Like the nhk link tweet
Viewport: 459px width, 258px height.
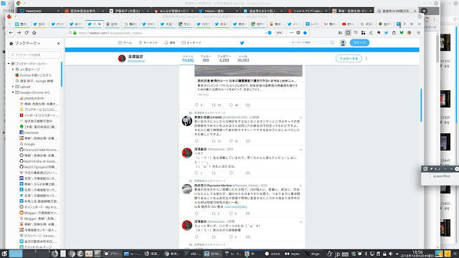tap(231, 105)
